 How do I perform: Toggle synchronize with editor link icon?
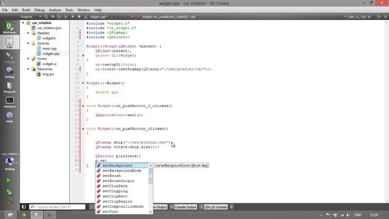[53, 16]
